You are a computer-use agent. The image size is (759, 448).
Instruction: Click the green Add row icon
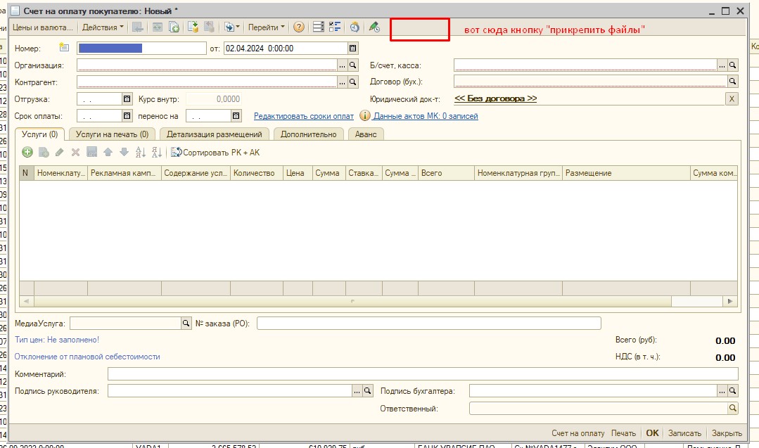27,152
